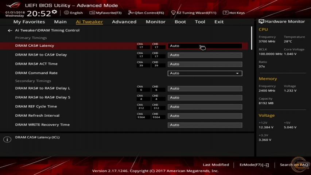This screenshot has height=175, width=311.
Task: Click the DRAM RAS# ACT Time field
Action: click(205, 64)
